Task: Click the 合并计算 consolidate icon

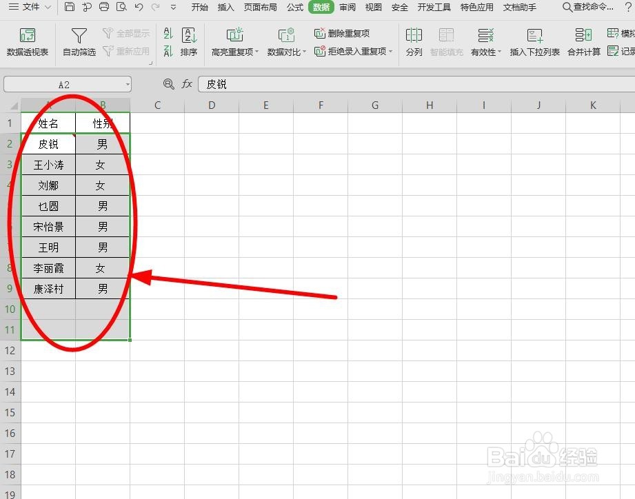Action: point(583,42)
